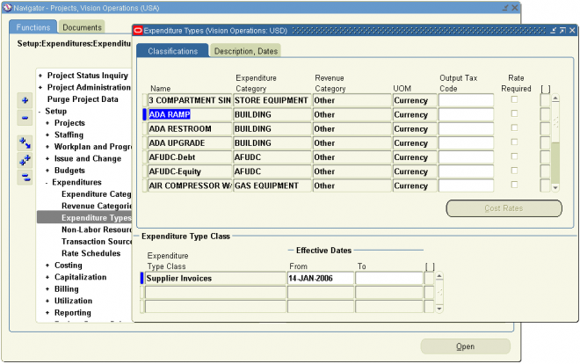580x364 pixels.
Task: Tick Rate Required for AFUDC-Equity row
Action: tap(514, 171)
